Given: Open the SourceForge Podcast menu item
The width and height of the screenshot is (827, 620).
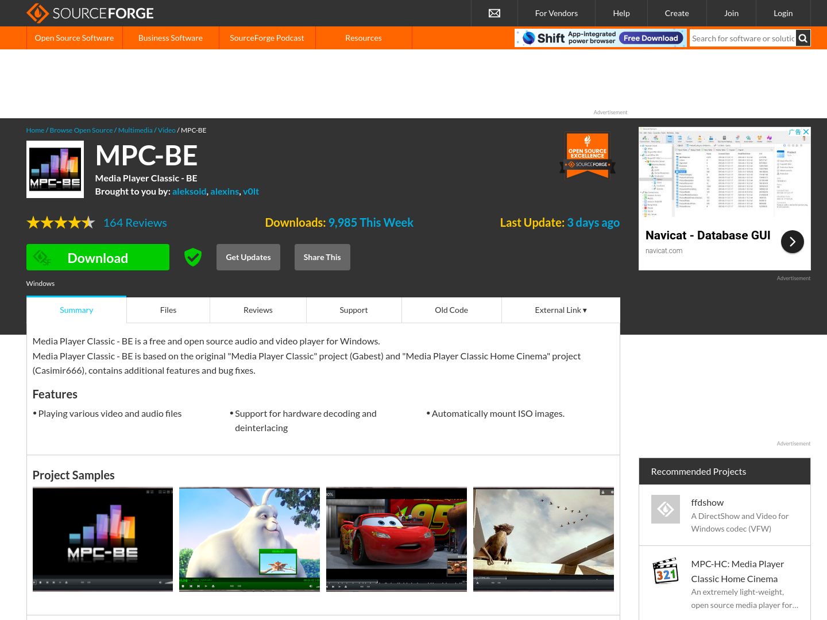Looking at the screenshot, I should (x=267, y=38).
